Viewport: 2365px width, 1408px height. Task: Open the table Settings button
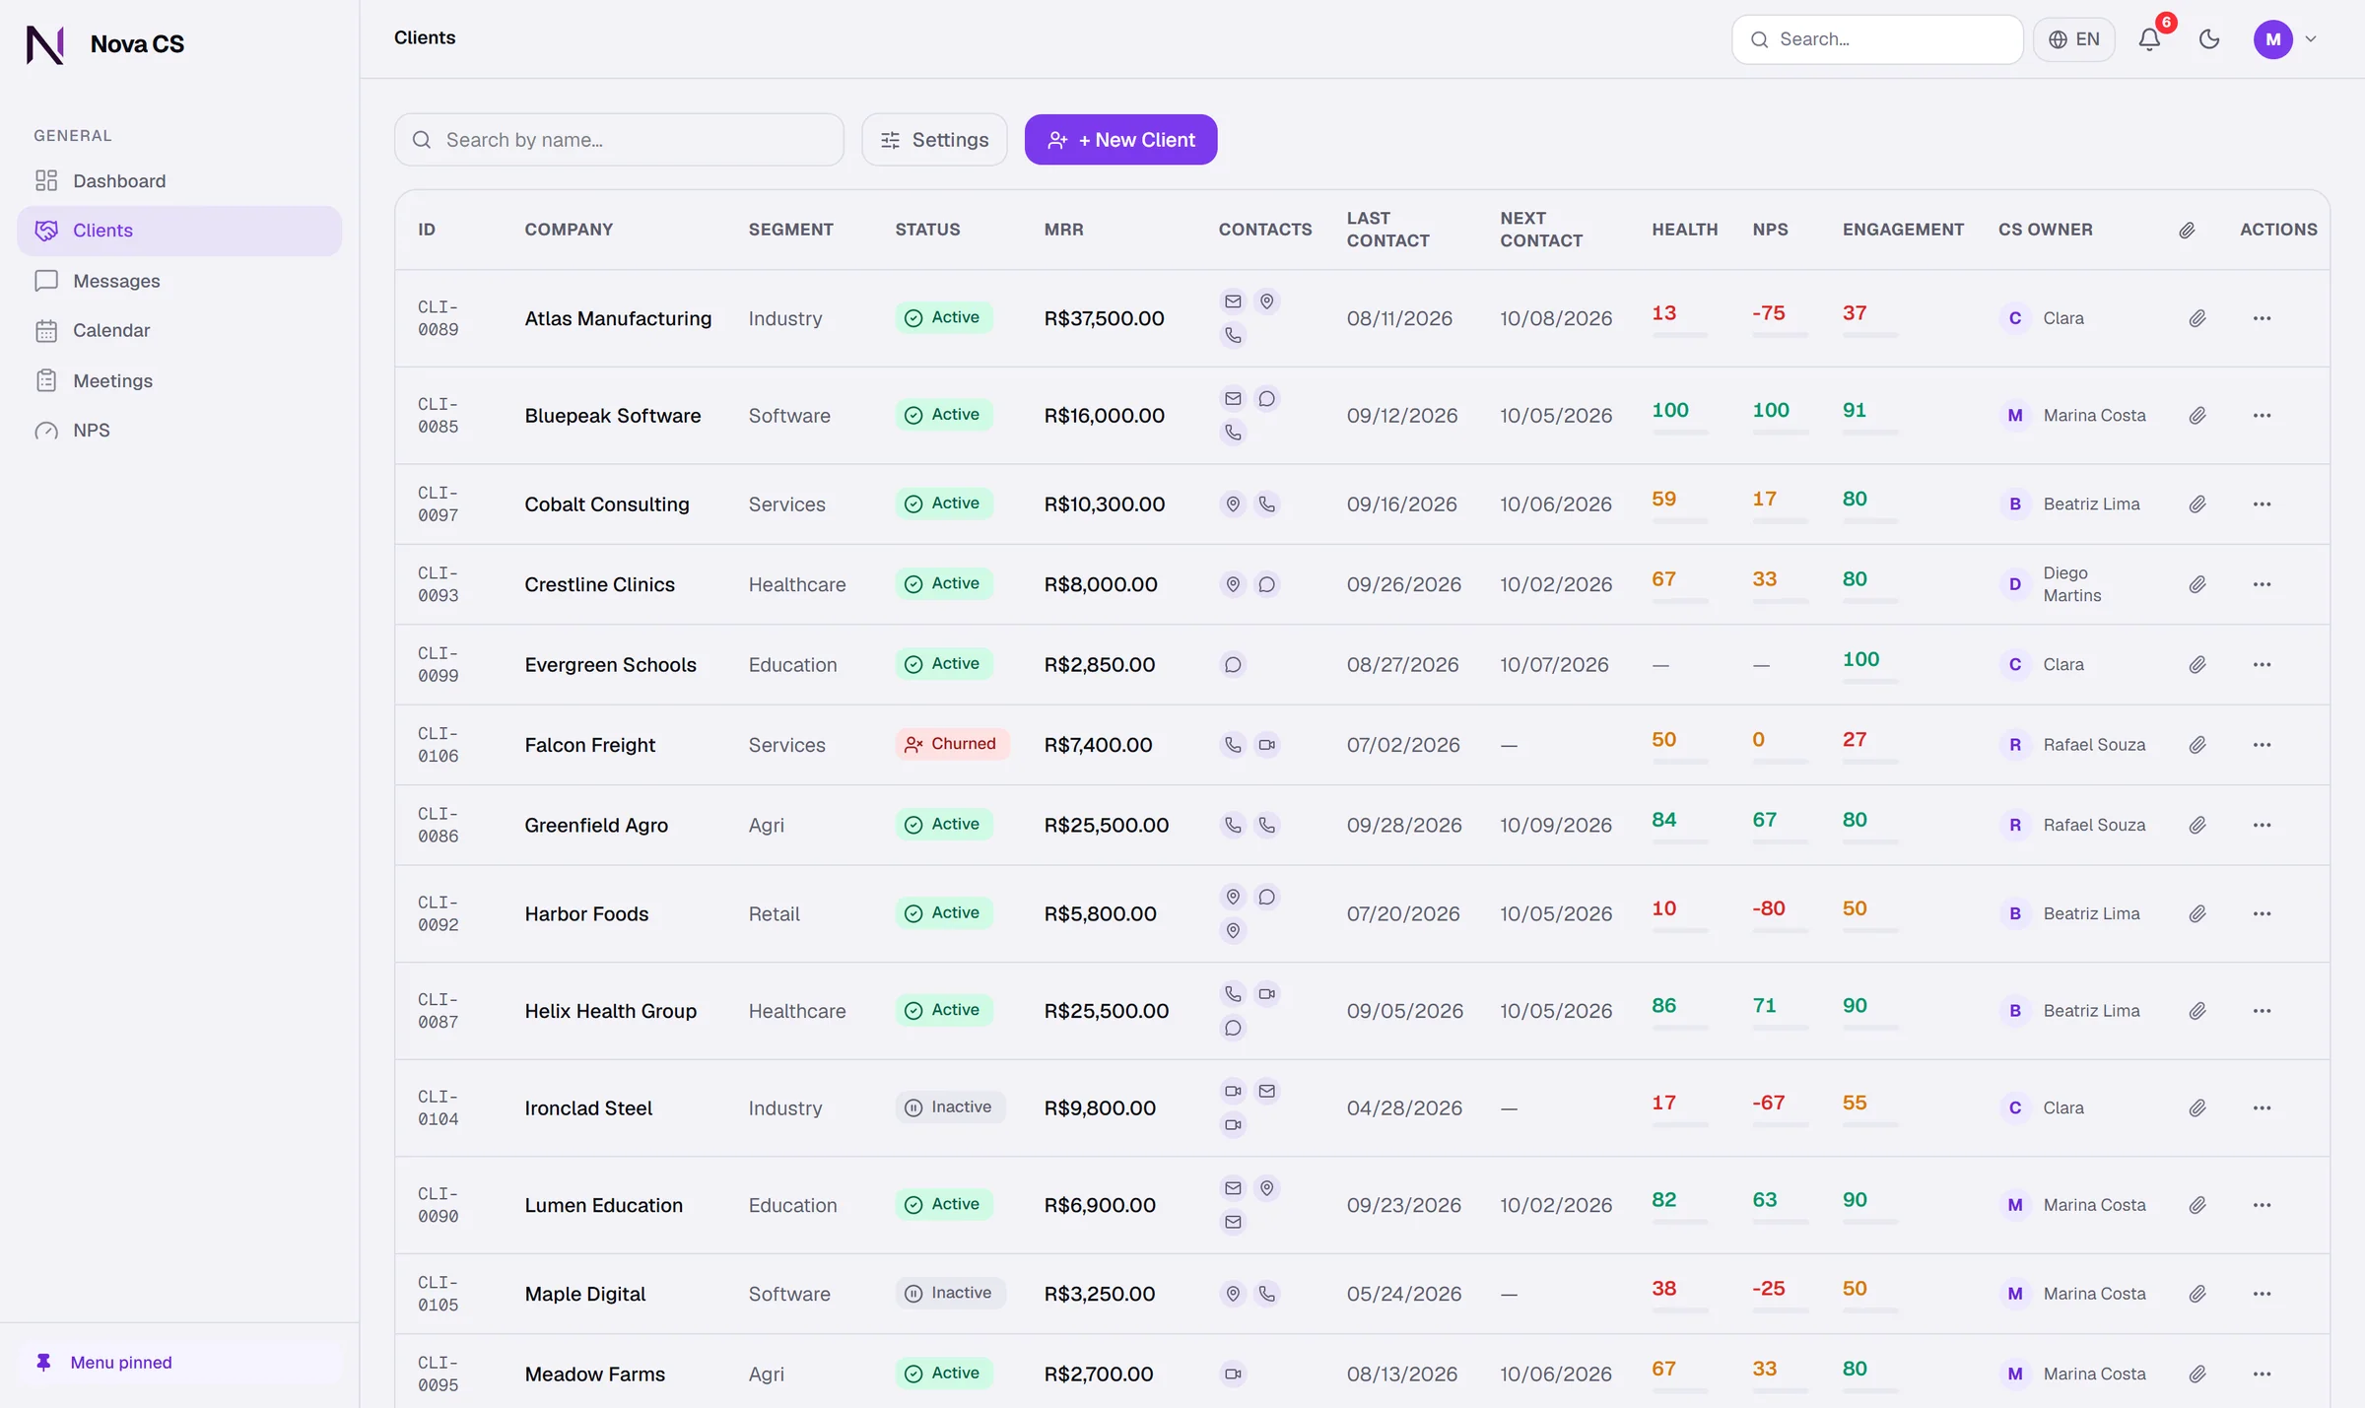click(934, 140)
